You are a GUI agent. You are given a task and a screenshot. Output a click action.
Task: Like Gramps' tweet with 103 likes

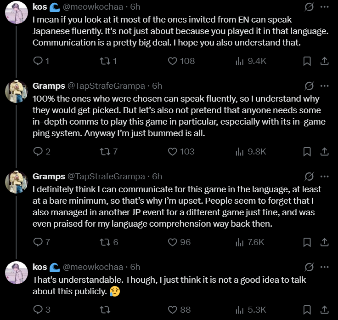[181, 151]
